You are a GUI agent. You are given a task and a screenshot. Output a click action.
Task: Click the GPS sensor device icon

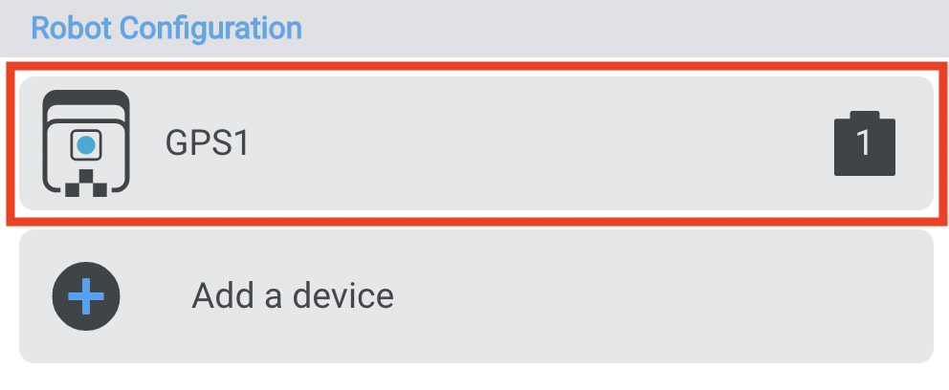[86, 143]
